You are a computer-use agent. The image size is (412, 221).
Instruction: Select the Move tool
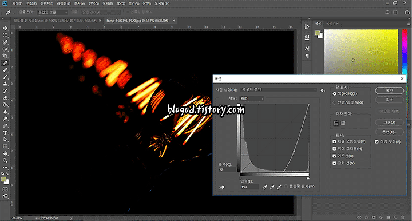(x=5, y=28)
